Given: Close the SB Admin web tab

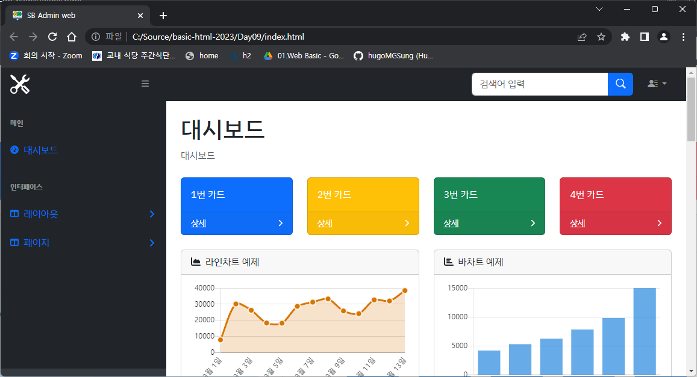Looking at the screenshot, I should coord(140,16).
